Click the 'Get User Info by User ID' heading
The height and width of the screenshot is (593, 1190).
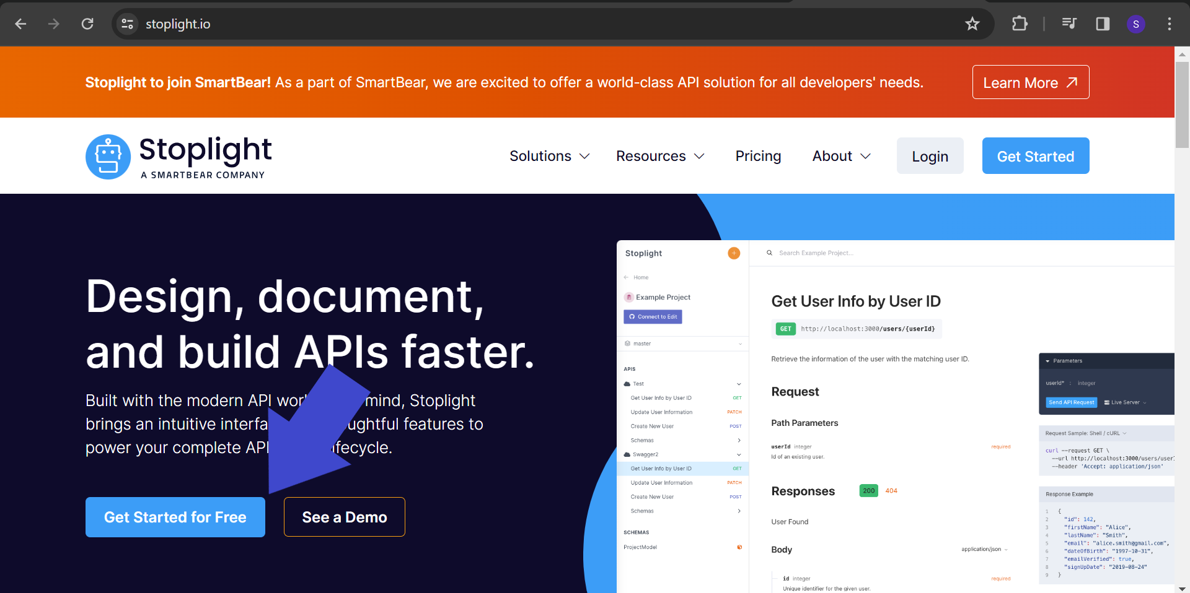point(856,301)
